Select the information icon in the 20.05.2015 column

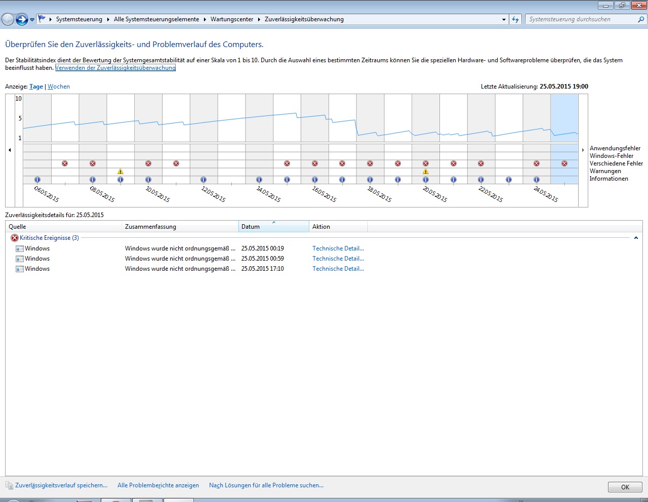[426, 180]
